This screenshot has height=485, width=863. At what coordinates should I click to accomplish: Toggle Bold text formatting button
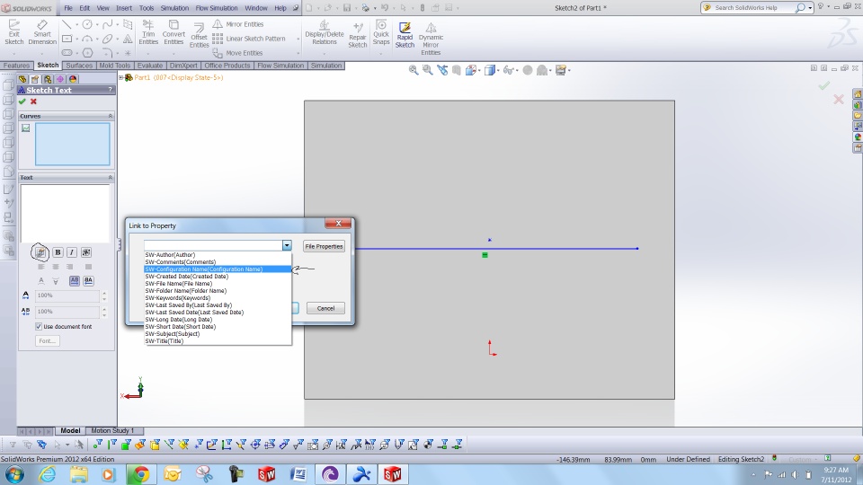pyautogui.click(x=58, y=252)
